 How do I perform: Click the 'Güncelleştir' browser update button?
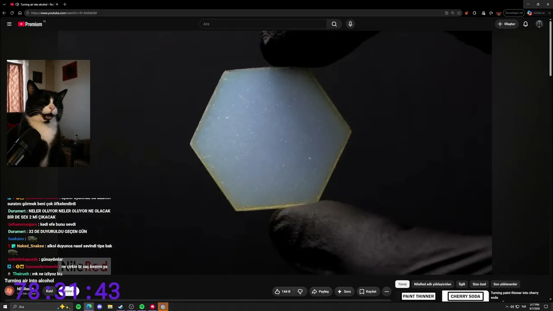coord(514,13)
